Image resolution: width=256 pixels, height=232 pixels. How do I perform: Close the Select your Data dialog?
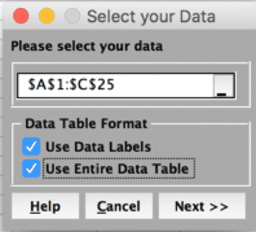(x=21, y=16)
